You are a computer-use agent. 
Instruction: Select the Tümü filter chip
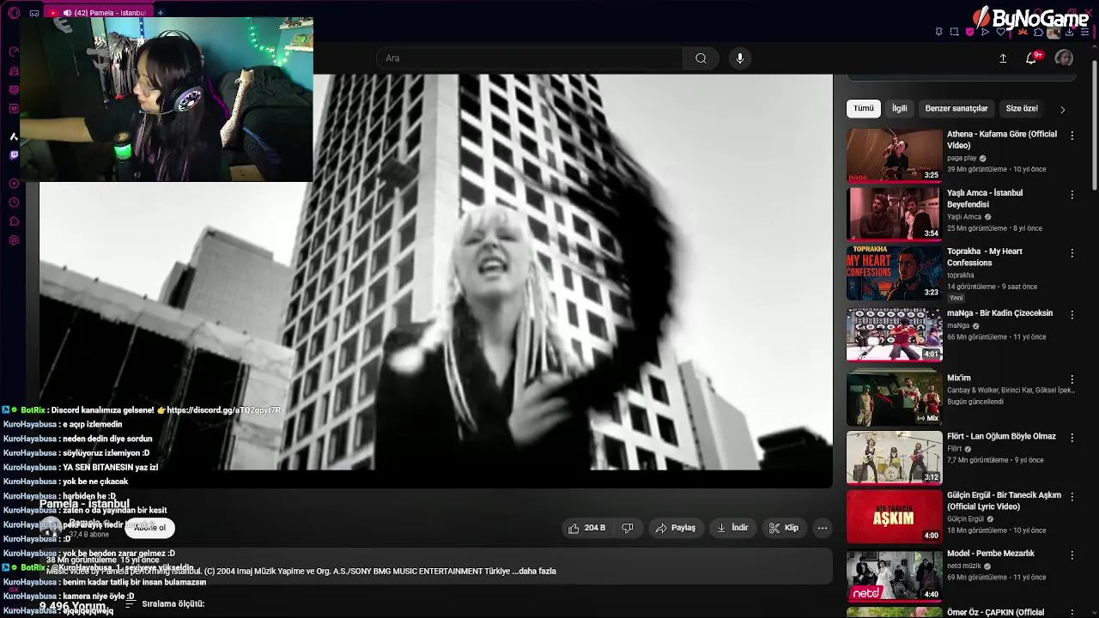coord(864,109)
